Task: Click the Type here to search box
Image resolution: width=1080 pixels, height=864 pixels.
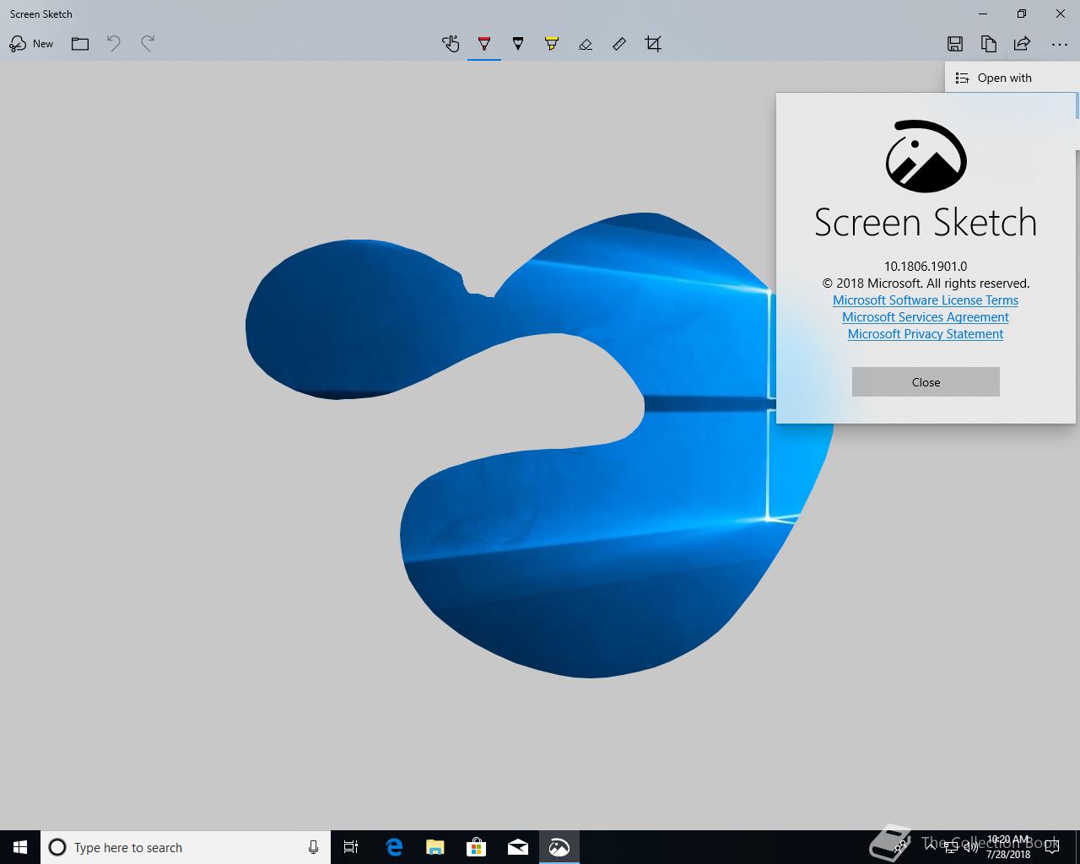Action: (186, 847)
